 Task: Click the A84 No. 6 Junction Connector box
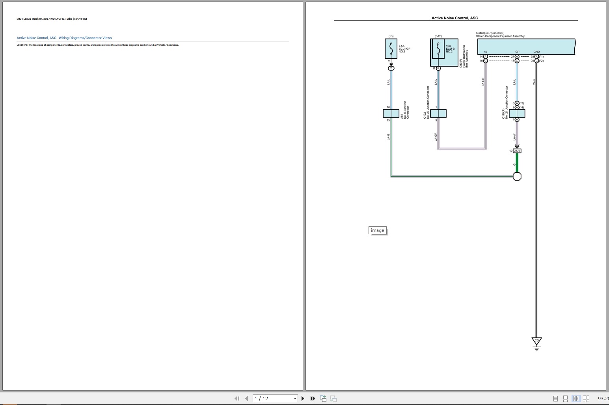(x=391, y=114)
